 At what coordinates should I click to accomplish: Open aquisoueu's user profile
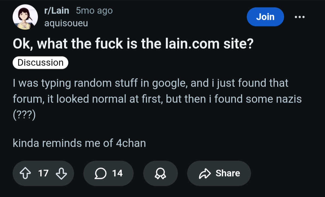point(66,23)
